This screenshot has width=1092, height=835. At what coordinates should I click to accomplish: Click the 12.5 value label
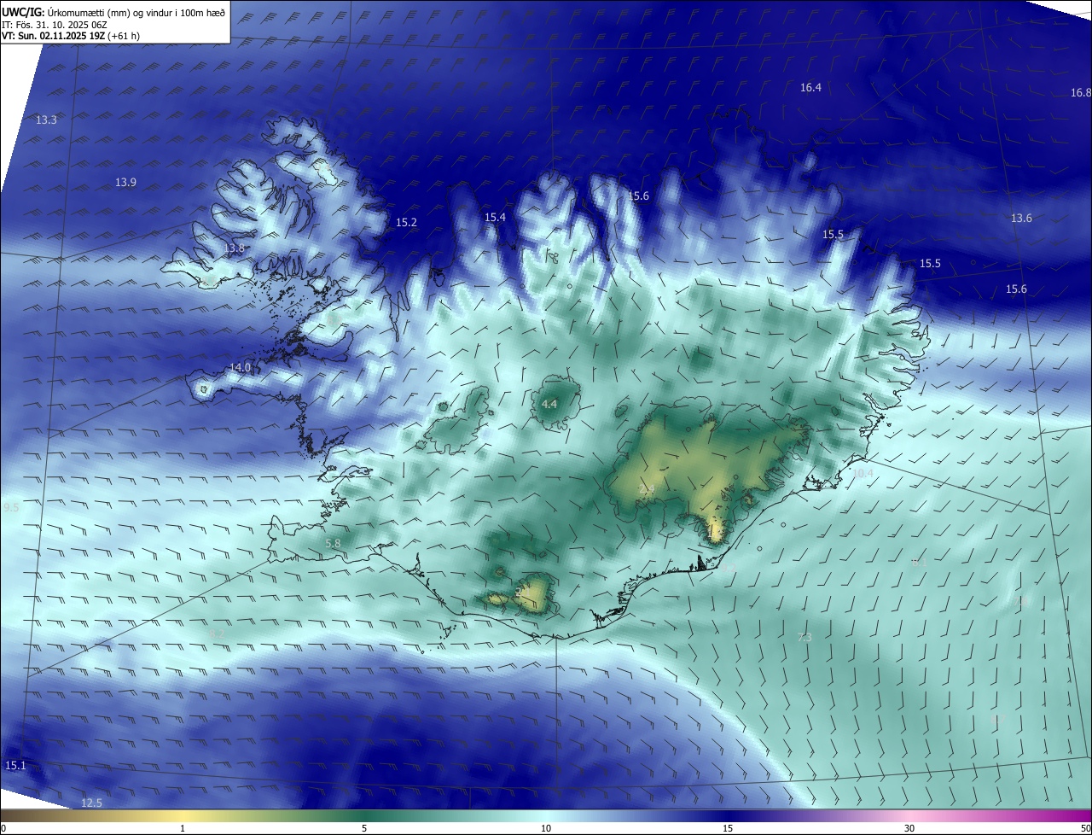[91, 803]
